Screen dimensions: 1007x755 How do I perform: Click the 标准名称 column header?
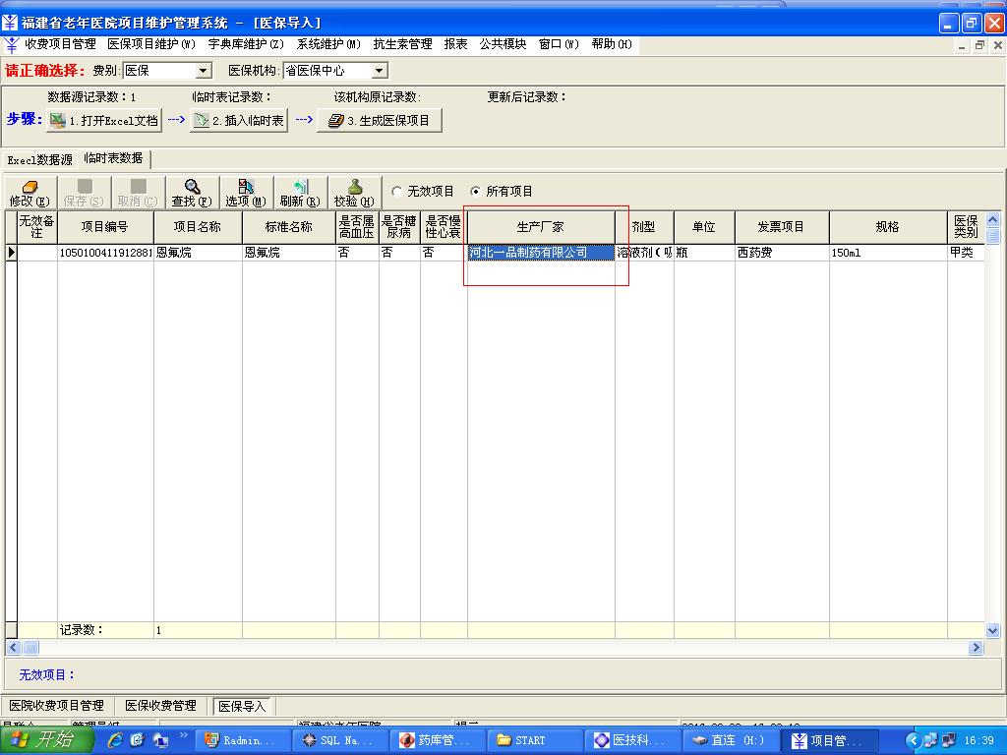click(288, 227)
